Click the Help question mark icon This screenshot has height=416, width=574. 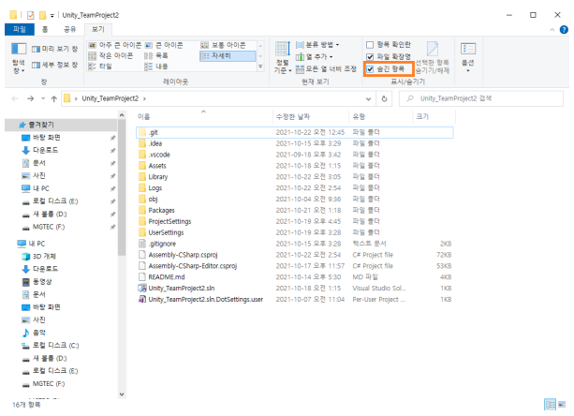pos(564,30)
